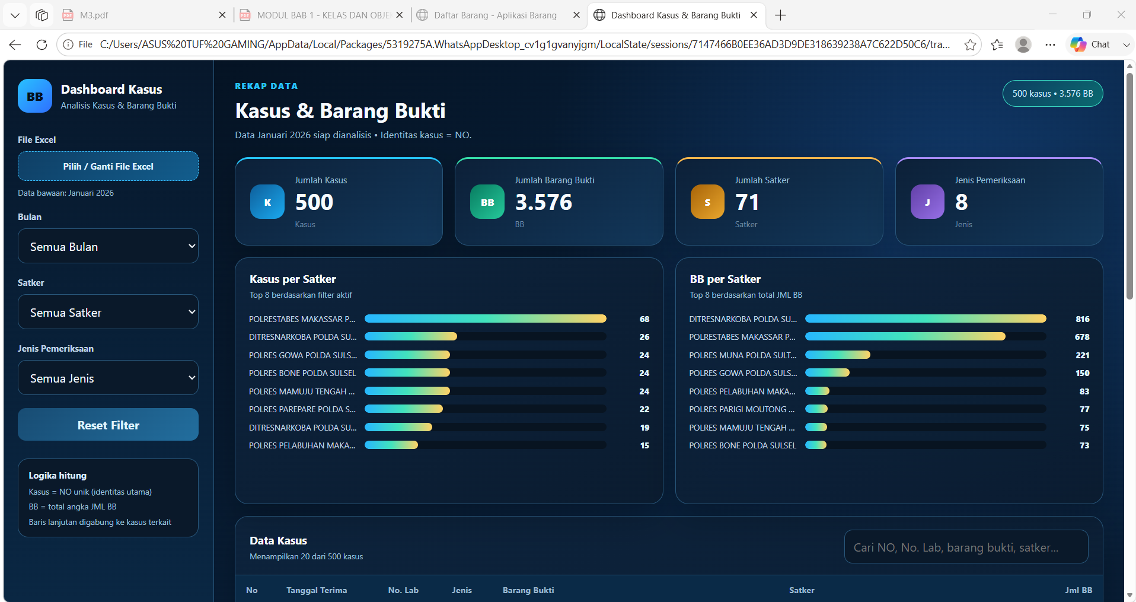Close the M3.pdf tab

[222, 15]
